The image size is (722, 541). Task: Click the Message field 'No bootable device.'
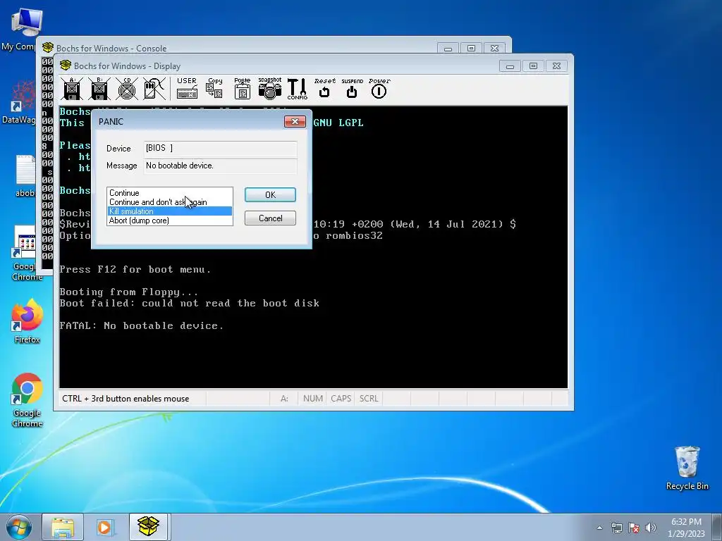[x=220, y=166]
